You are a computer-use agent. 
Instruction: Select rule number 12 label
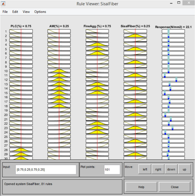(x=6, y=80)
